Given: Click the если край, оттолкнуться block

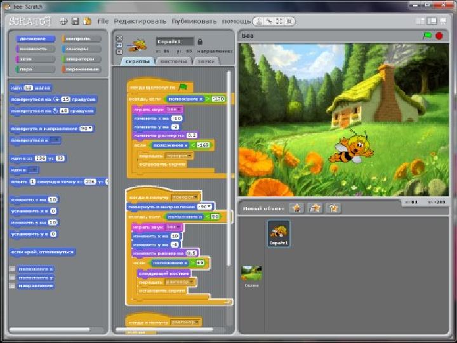Looking at the screenshot, I should click(x=43, y=252).
